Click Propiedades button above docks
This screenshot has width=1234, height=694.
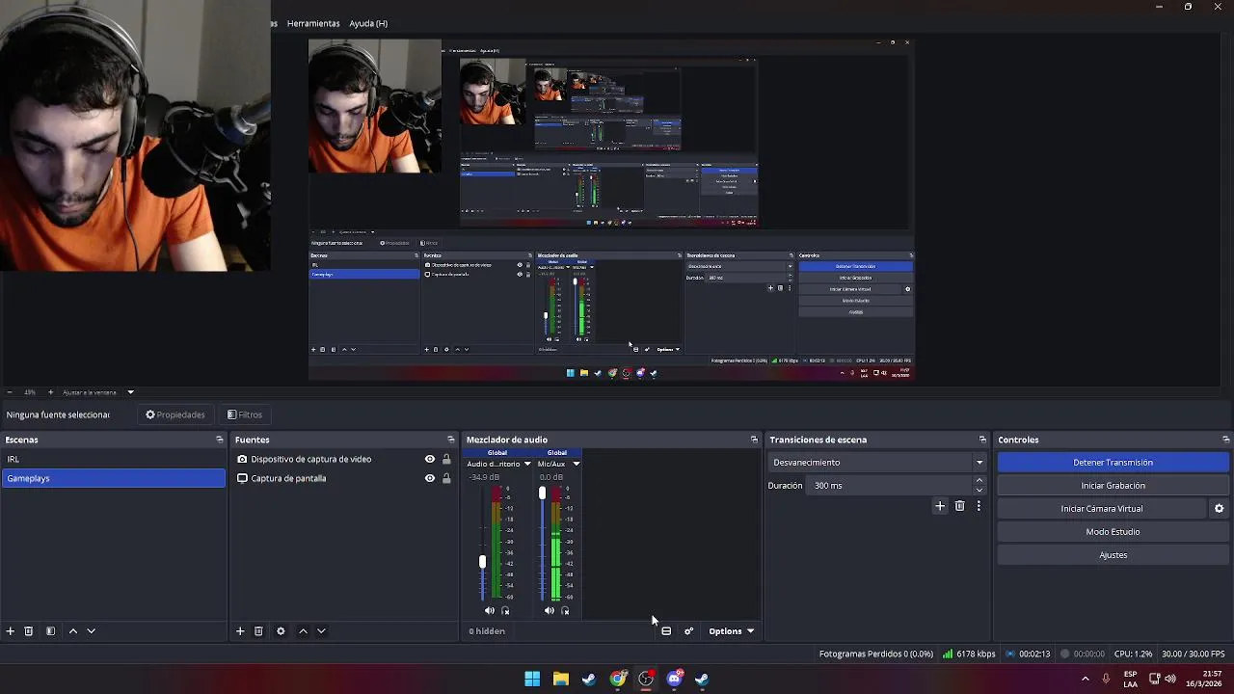[x=175, y=414]
